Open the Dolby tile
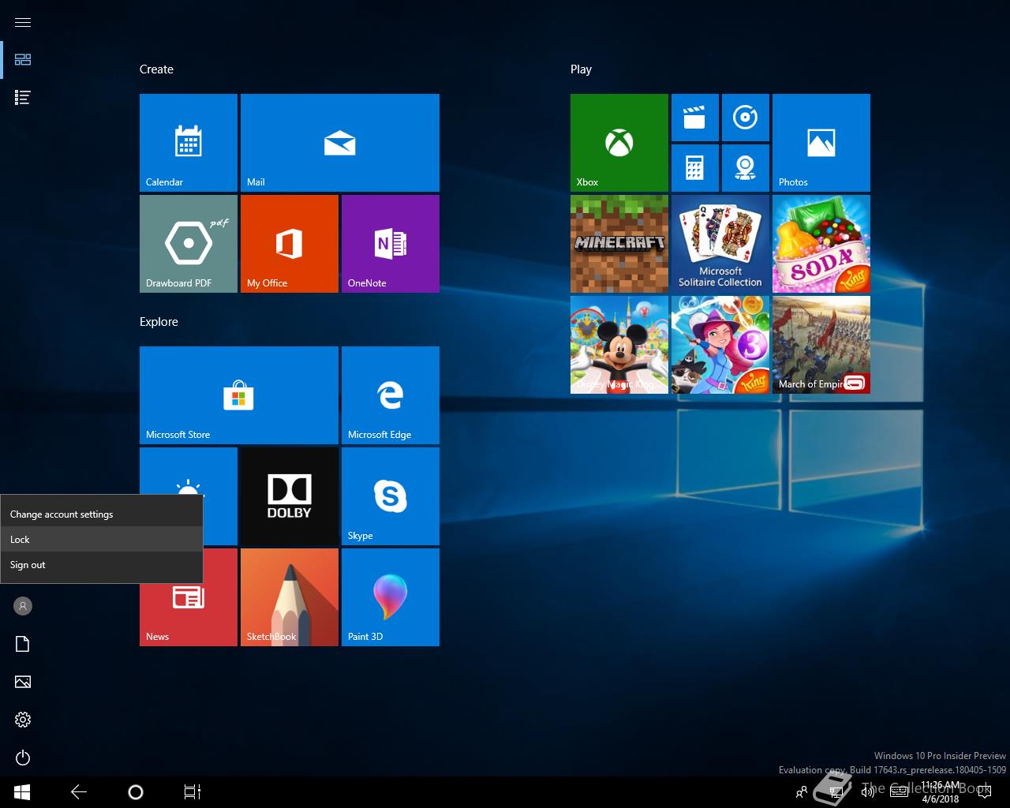 click(x=290, y=496)
